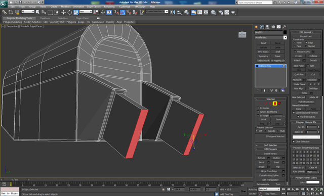The image size is (324, 196).
Task: Click the Play Animation button
Action: click(x=293, y=189)
